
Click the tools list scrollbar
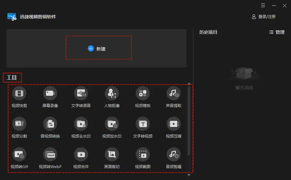tap(189, 121)
